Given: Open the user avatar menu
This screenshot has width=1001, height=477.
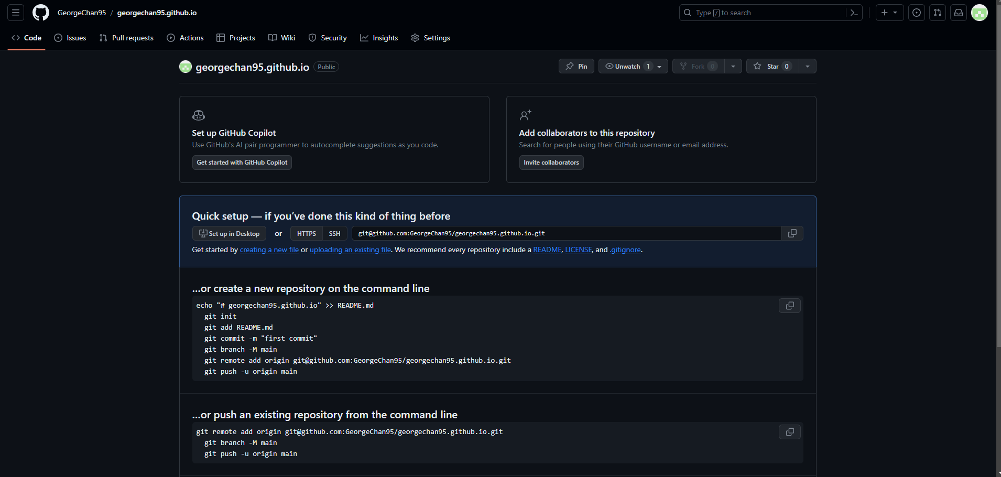Looking at the screenshot, I should (980, 13).
